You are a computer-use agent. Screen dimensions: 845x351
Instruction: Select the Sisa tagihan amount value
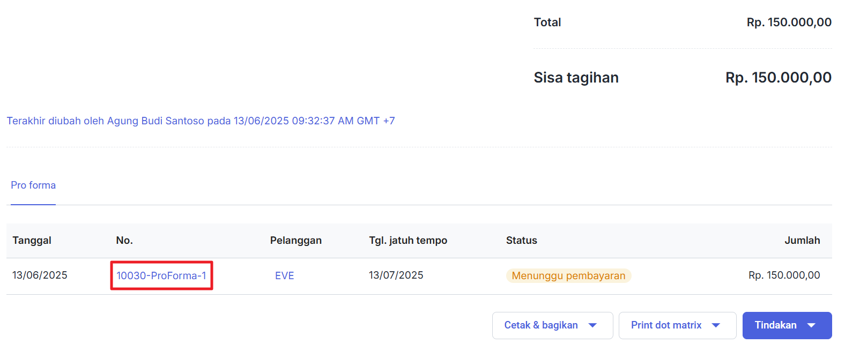click(778, 78)
